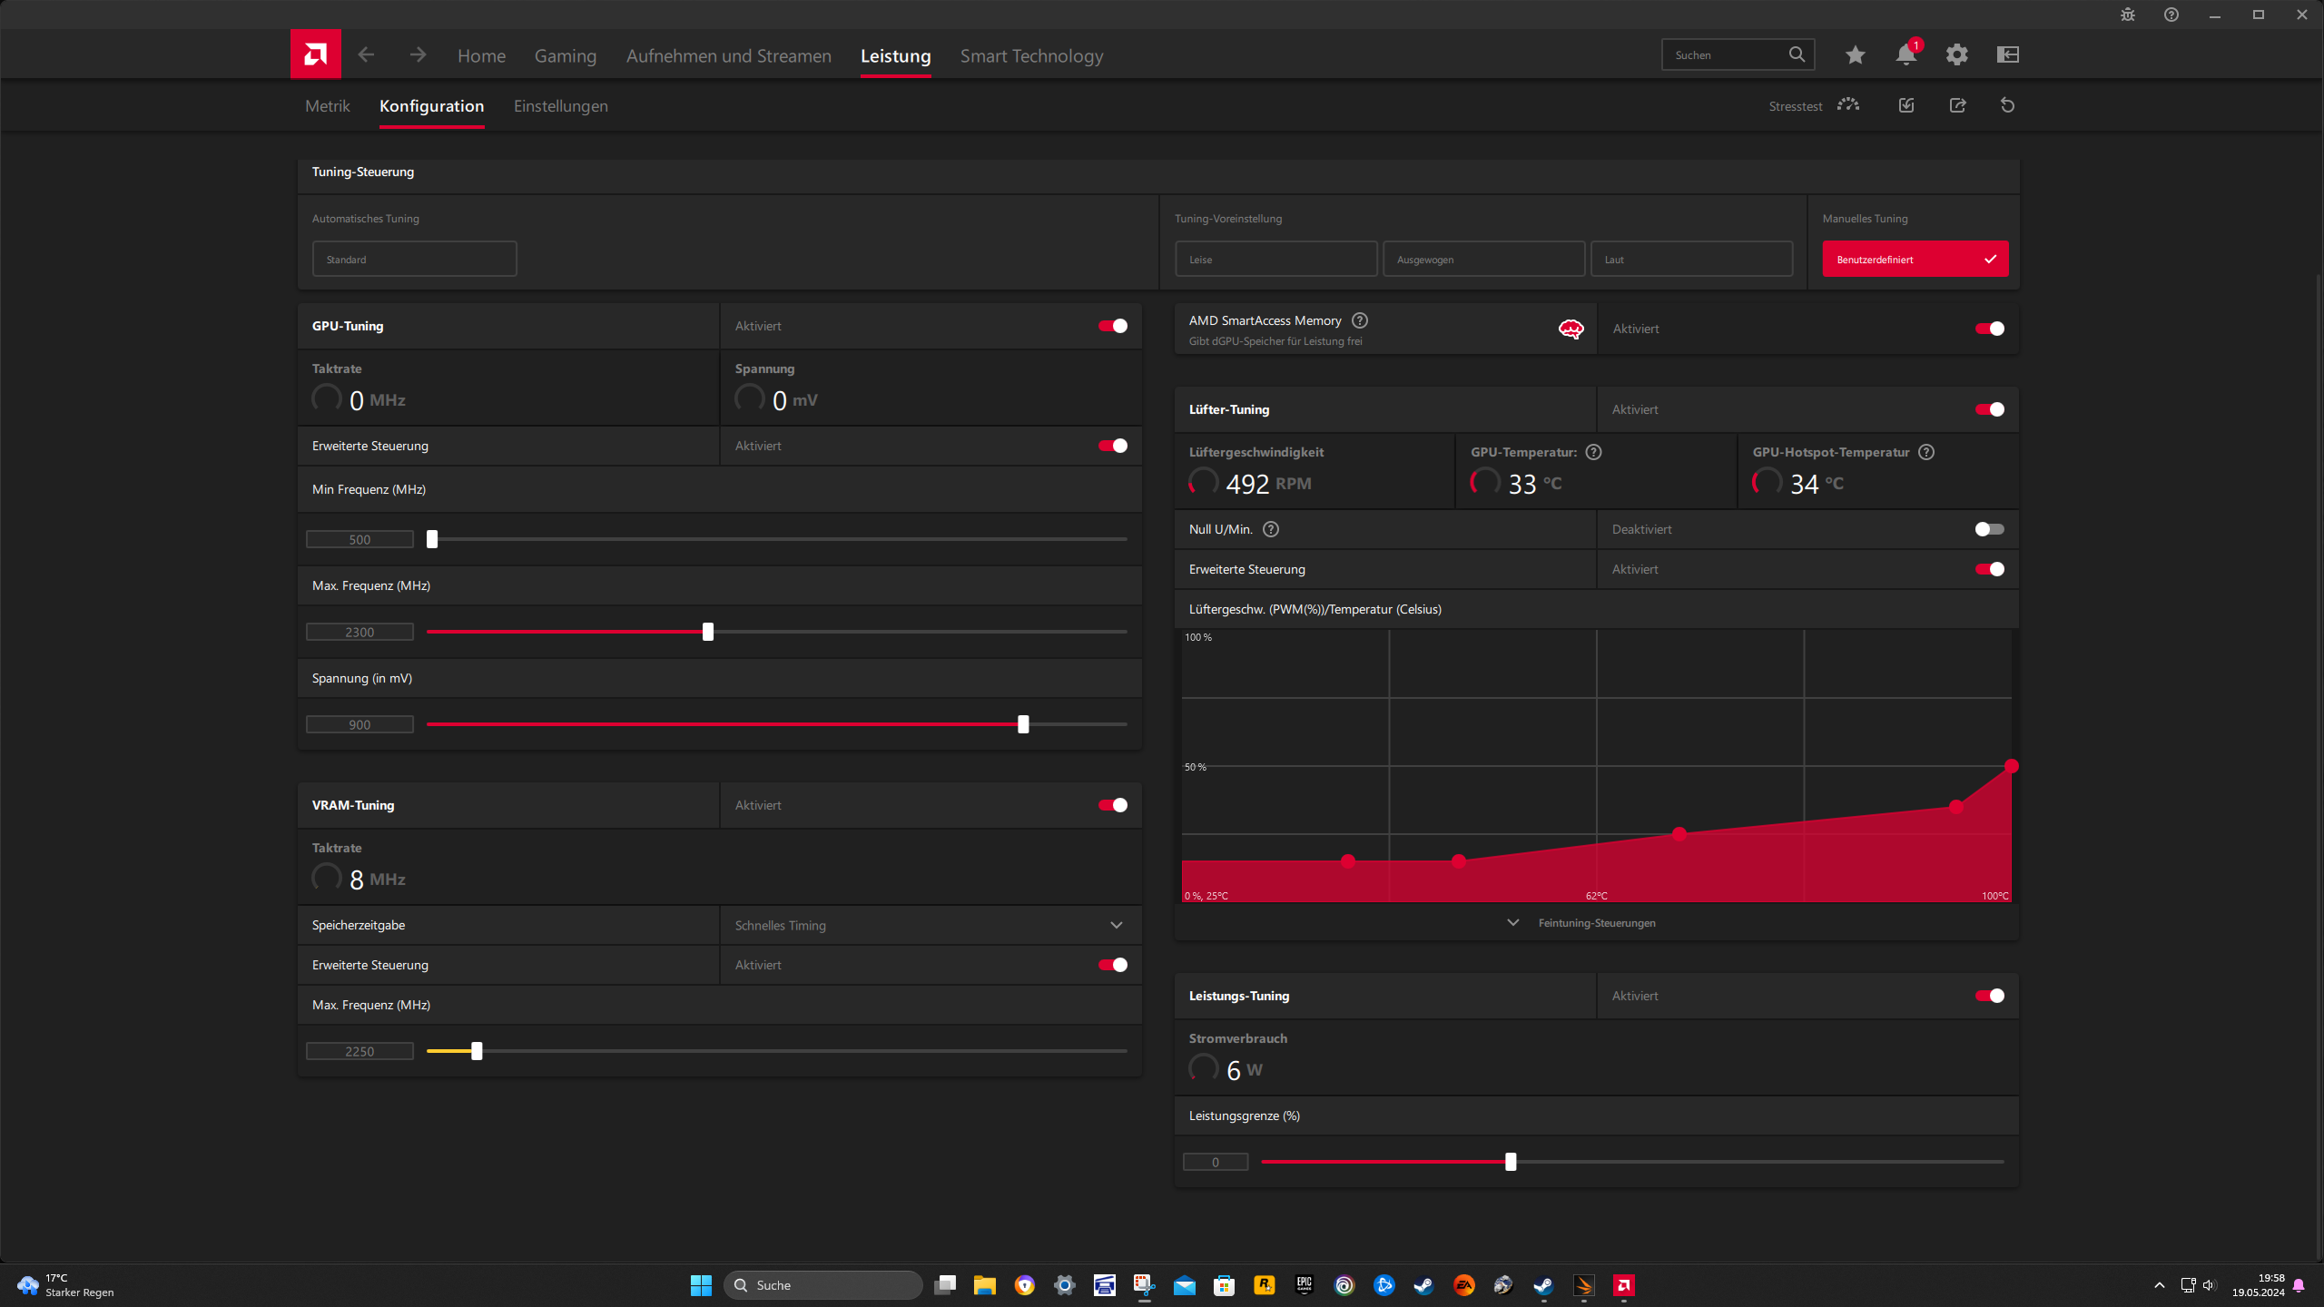Run the Stresstest icon
Screen dimensions: 2324x1307
[x=1847, y=105]
